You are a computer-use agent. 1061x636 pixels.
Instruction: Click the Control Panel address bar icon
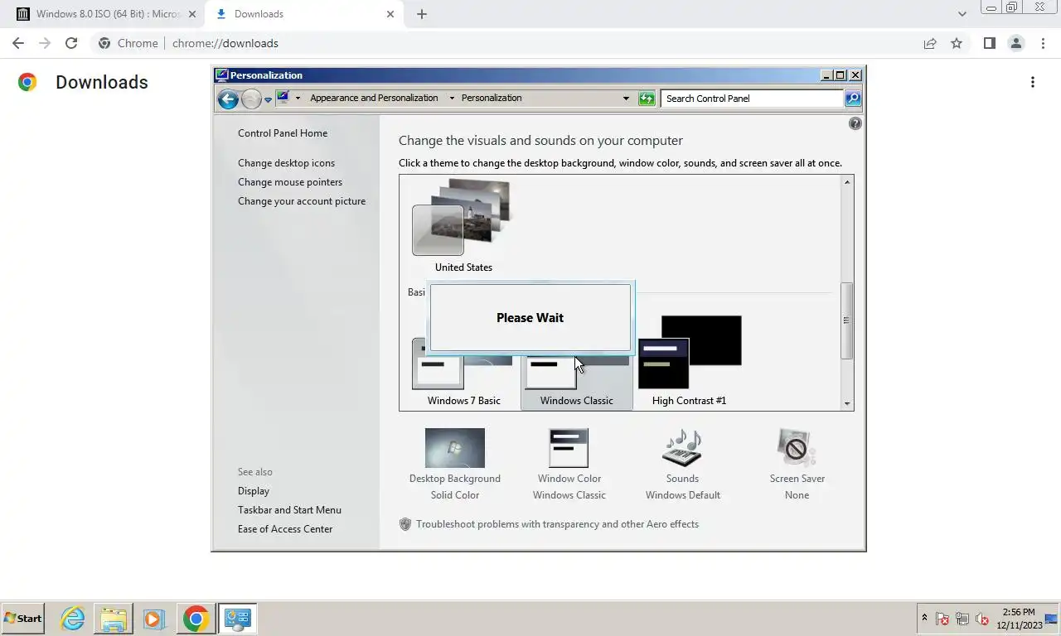(x=283, y=98)
